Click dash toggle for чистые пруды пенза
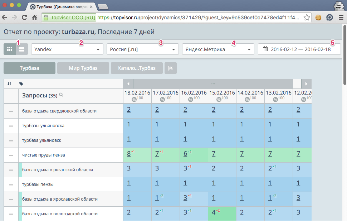The image size is (347, 221). (x=11, y=155)
